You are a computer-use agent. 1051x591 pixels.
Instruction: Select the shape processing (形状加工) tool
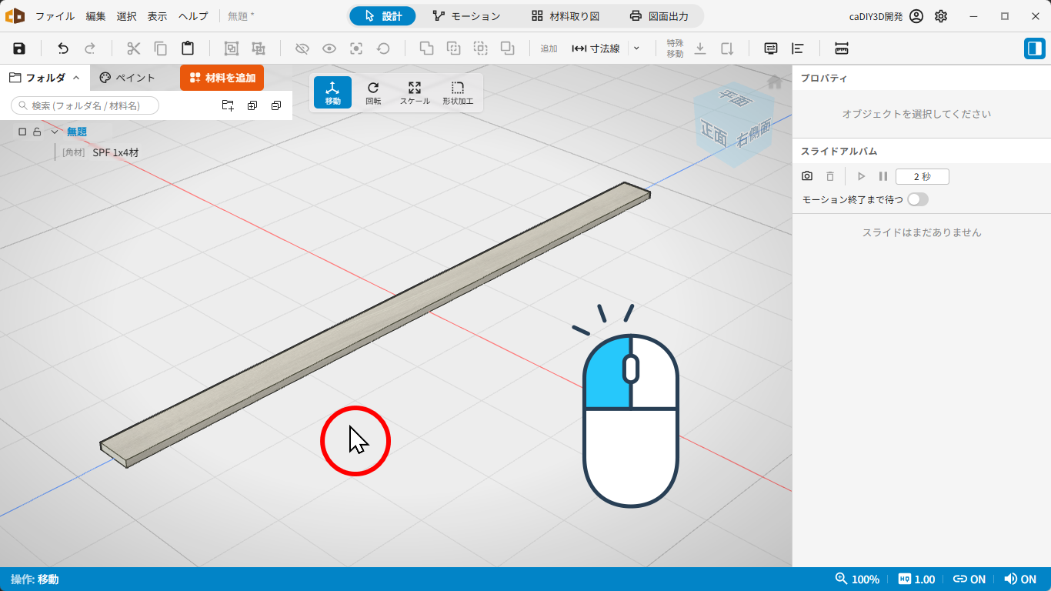[x=458, y=92]
